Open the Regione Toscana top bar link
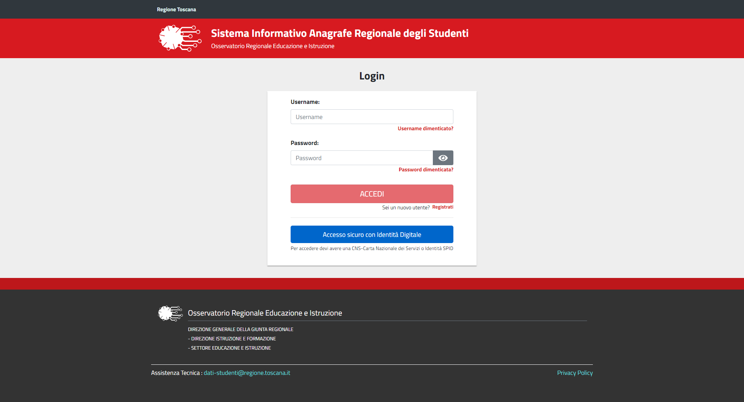Image resolution: width=744 pixels, height=402 pixels. [x=176, y=9]
